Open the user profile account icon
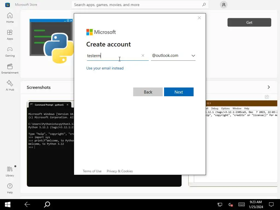This screenshot has height=210, width=280. click(x=224, y=5)
